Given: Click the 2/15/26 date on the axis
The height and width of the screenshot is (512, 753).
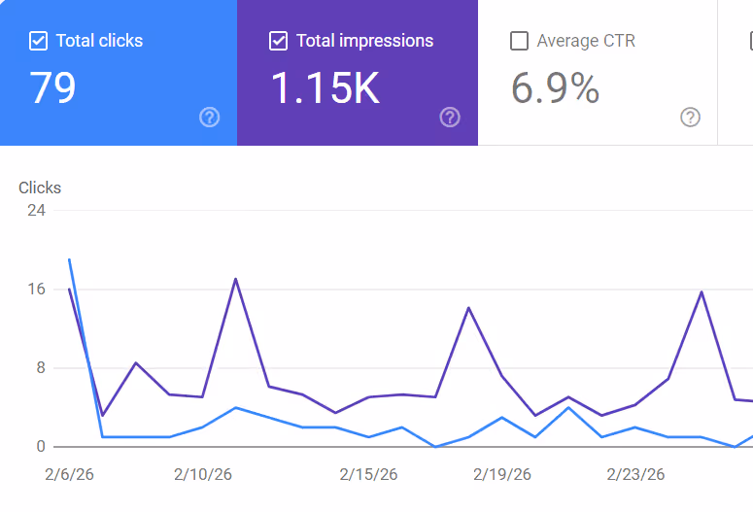Looking at the screenshot, I should 368,475.
